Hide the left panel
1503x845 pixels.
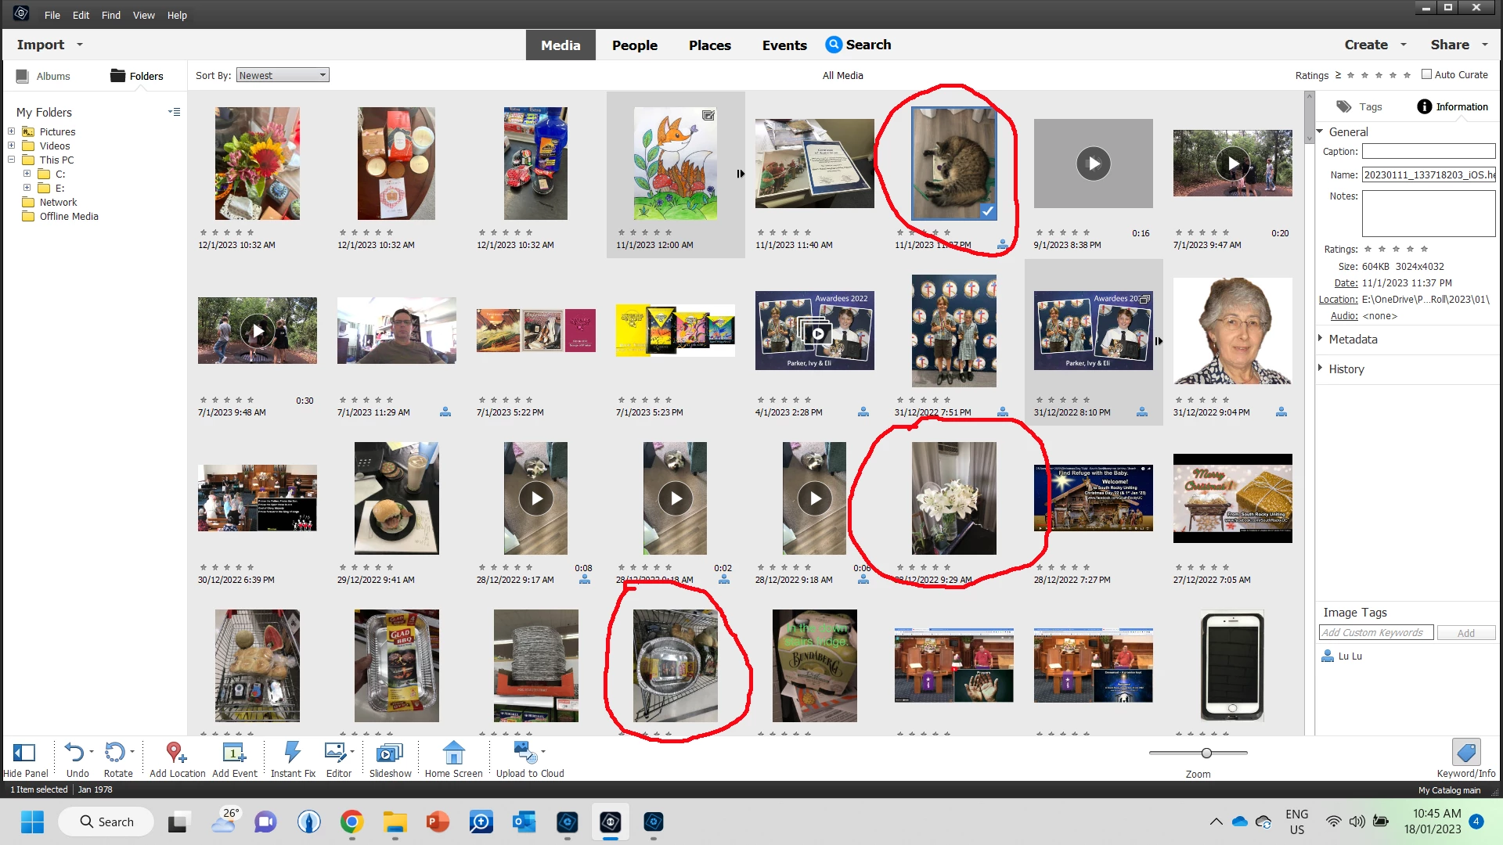pos(24,753)
